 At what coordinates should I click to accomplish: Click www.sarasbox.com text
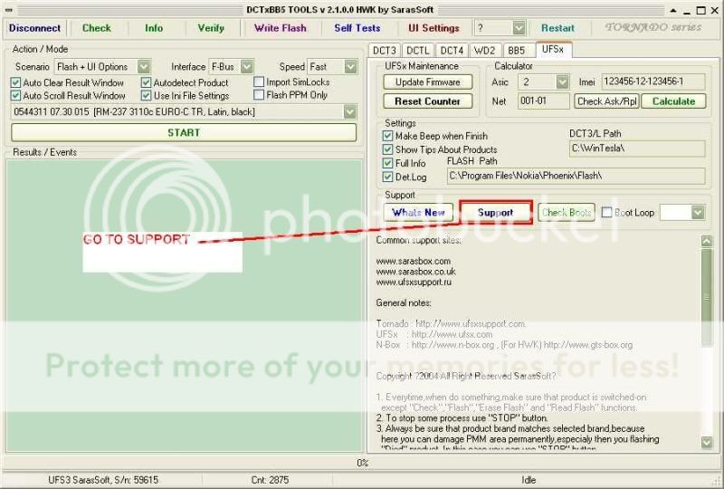414,261
